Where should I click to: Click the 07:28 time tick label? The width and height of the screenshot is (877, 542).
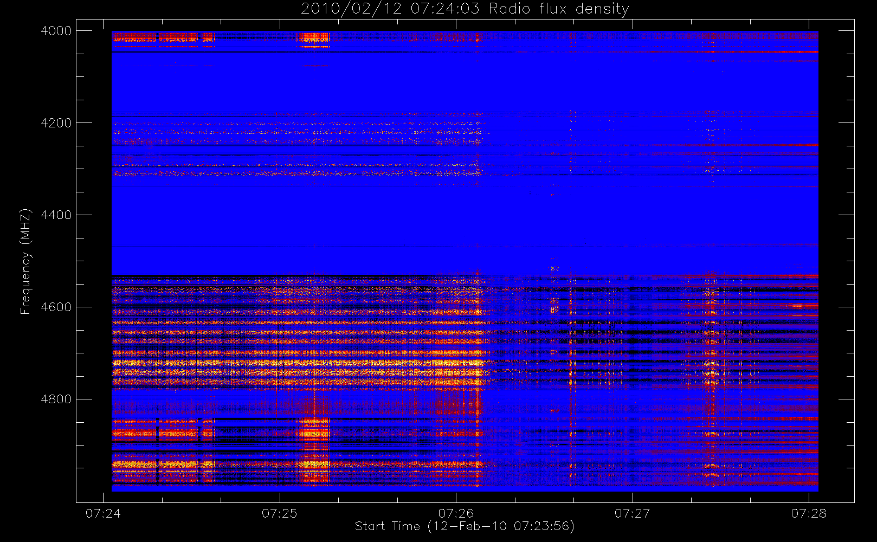pyautogui.click(x=809, y=513)
